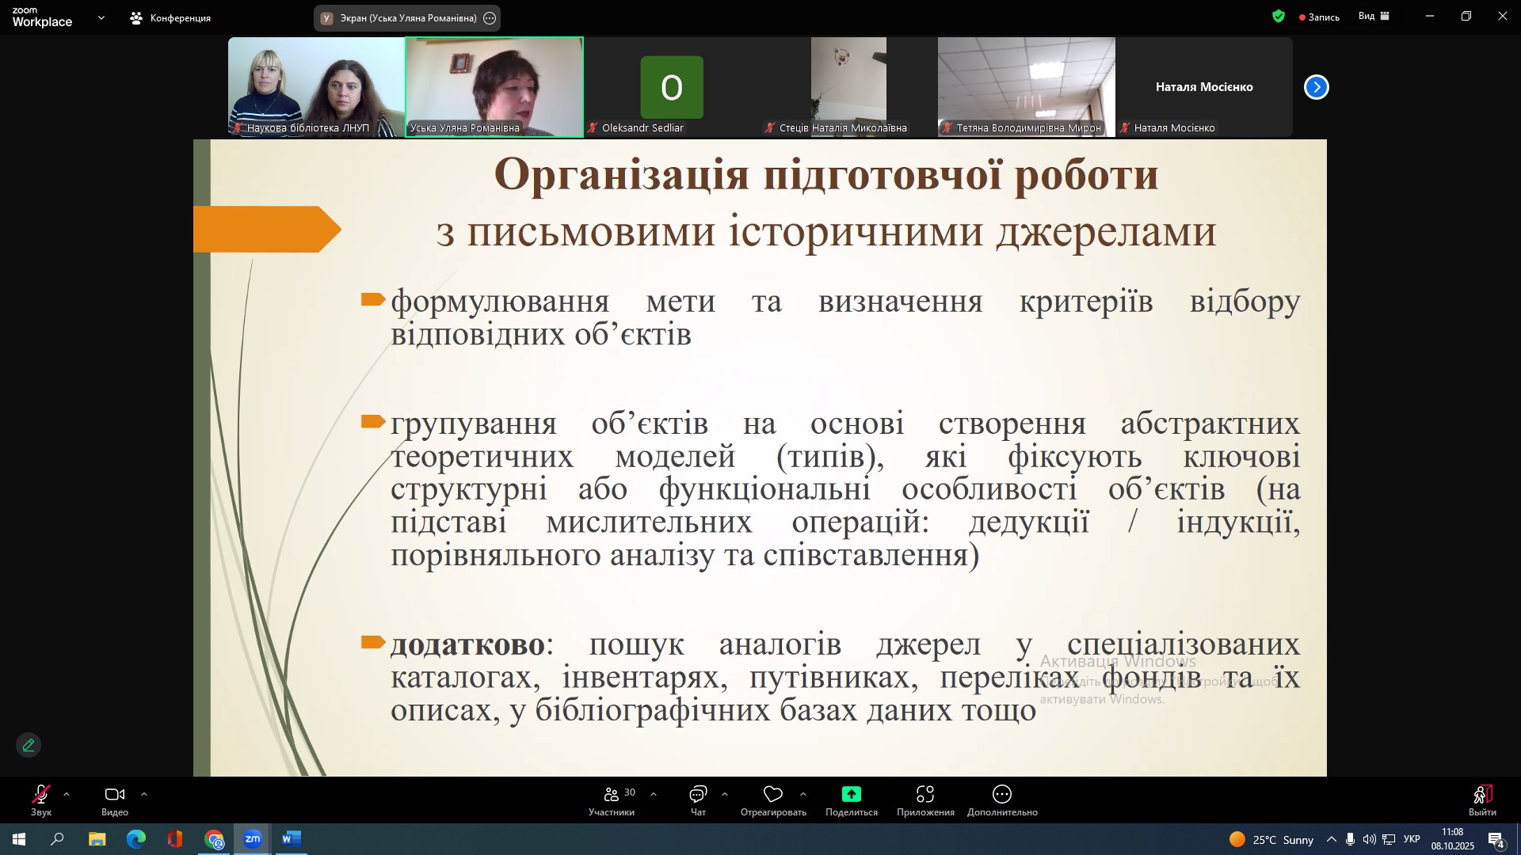Expand video settings arrow beside Видео

[x=144, y=794]
